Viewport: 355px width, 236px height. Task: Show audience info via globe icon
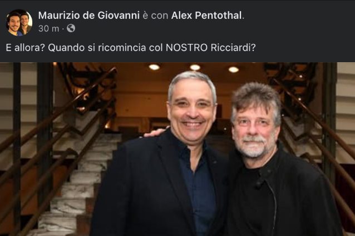[71, 28]
